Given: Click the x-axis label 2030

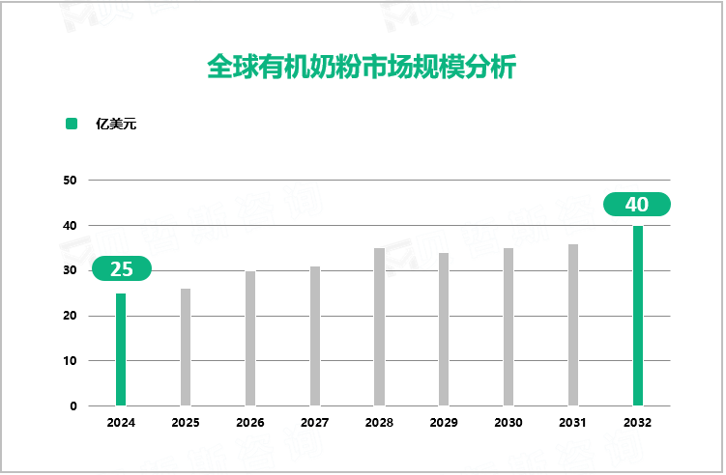Looking at the screenshot, I should pyautogui.click(x=508, y=423).
